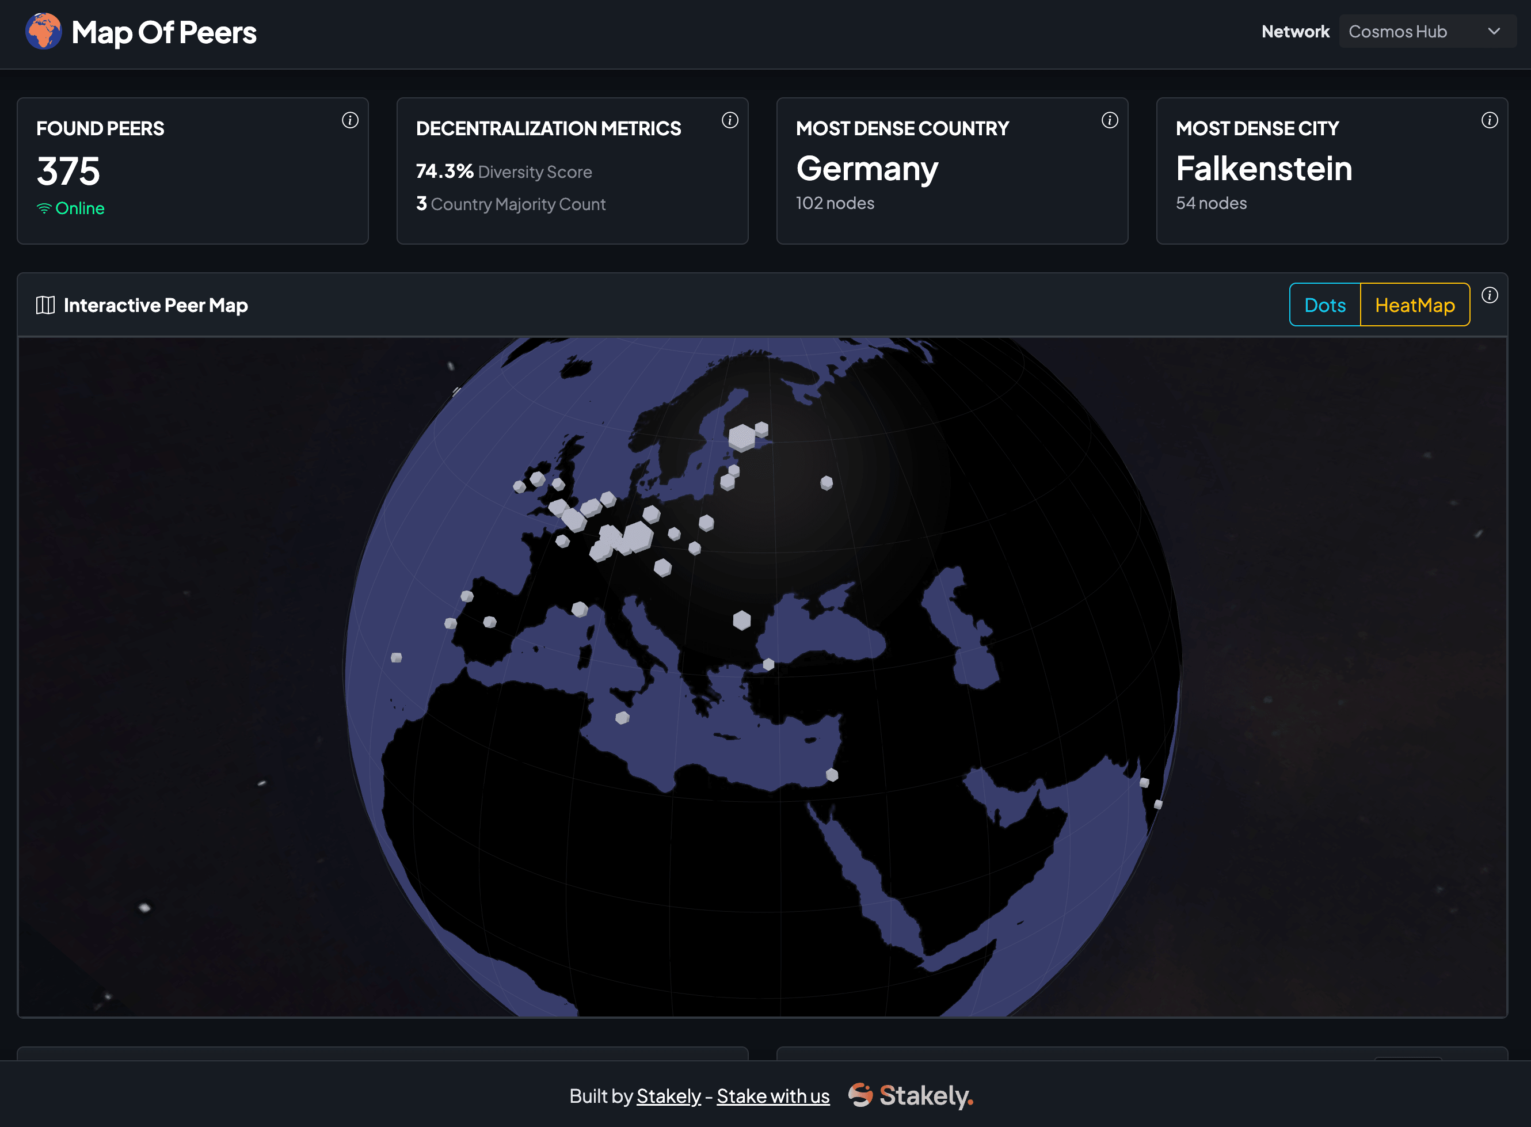Click Most Dense Country info icon
This screenshot has height=1127, width=1531.
click(1109, 121)
